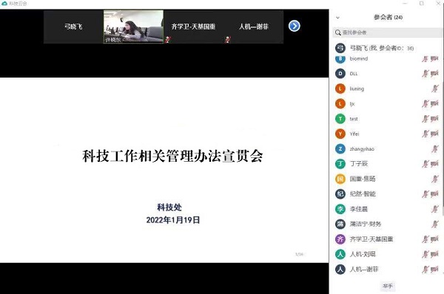Image resolution: width=444 pixels, height=294 pixels.
Task: Click the microphone icon beside biomind
Action: pyautogui.click(x=425, y=59)
